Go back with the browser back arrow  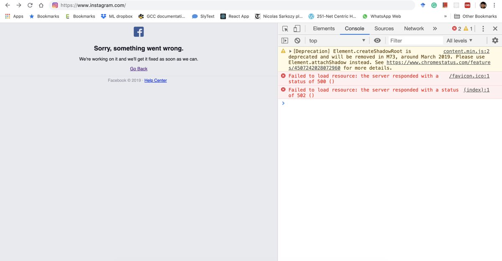pyautogui.click(x=8, y=5)
